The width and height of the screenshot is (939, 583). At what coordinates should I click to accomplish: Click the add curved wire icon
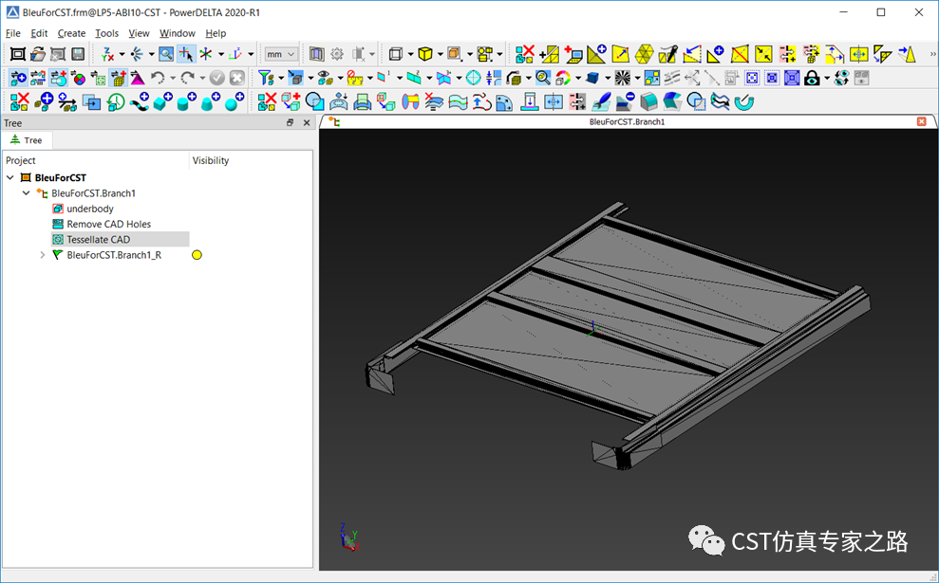click(139, 101)
